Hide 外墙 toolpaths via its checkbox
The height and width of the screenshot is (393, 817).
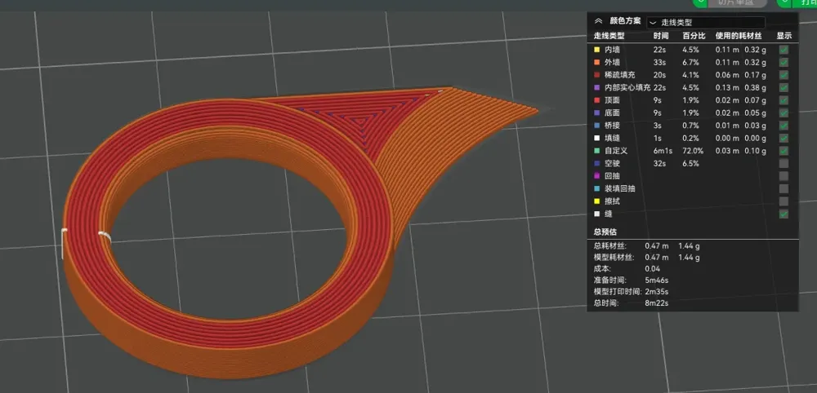point(784,63)
